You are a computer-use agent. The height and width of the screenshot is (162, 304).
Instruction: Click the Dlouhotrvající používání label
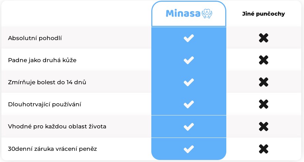pos(45,104)
